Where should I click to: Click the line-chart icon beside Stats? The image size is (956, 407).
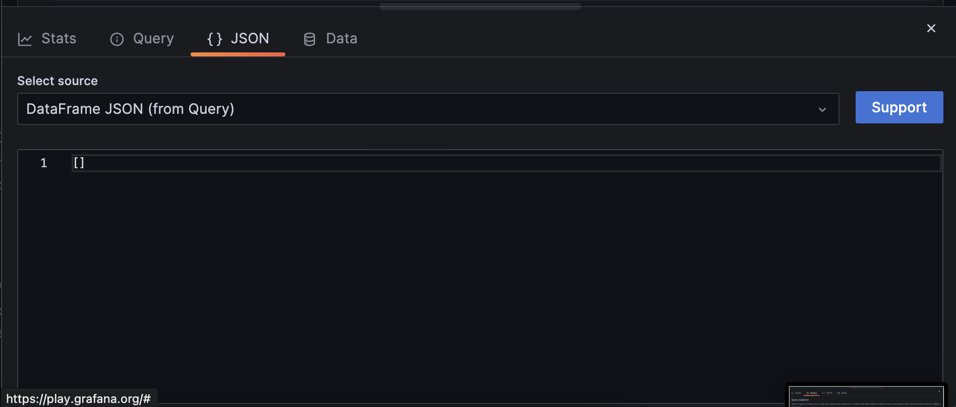click(x=25, y=38)
